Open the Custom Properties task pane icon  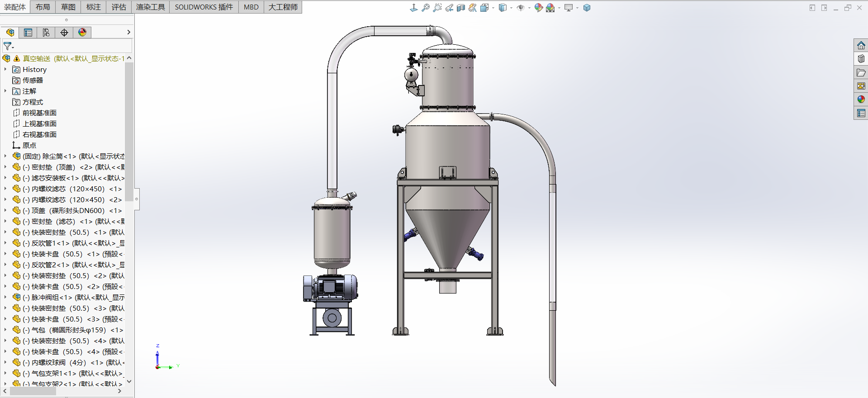pyautogui.click(x=861, y=113)
